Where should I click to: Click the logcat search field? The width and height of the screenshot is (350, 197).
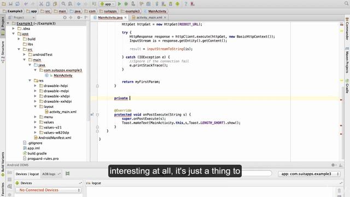[256, 173]
